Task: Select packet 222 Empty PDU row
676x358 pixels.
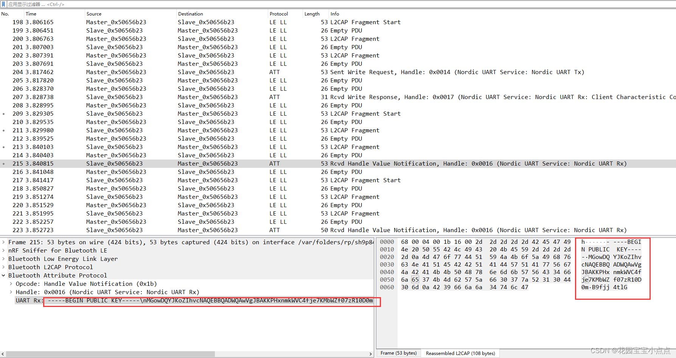Action: 338,222
